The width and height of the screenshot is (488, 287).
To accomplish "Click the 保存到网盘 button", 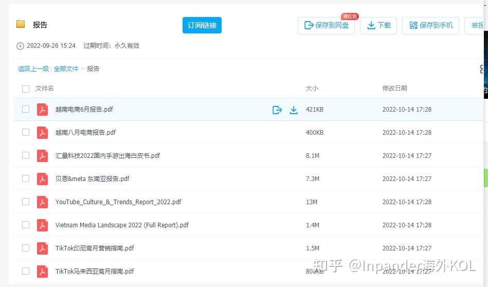I will click(326, 26).
